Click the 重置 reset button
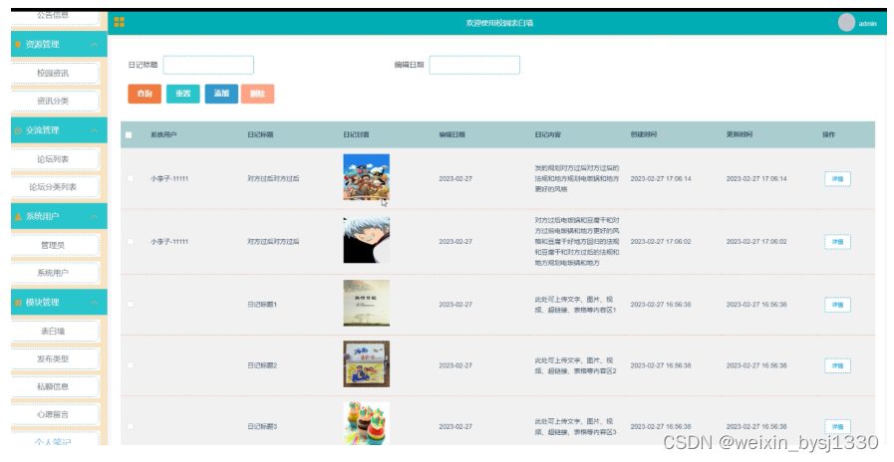The image size is (894, 462). coord(183,94)
